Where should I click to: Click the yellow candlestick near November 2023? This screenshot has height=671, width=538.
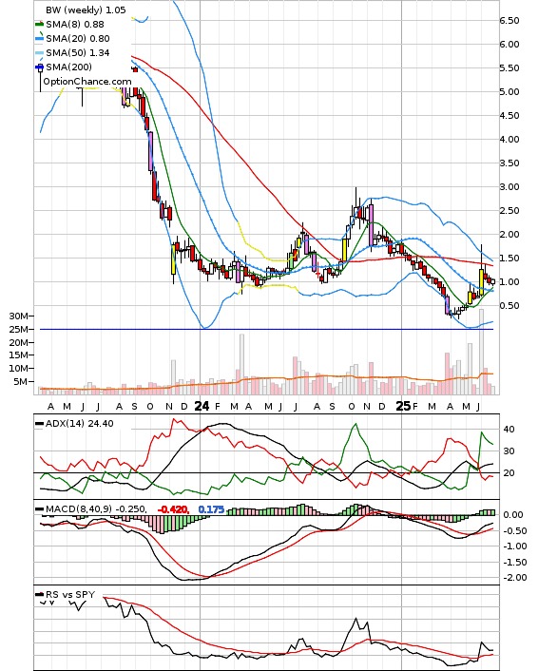(173, 259)
